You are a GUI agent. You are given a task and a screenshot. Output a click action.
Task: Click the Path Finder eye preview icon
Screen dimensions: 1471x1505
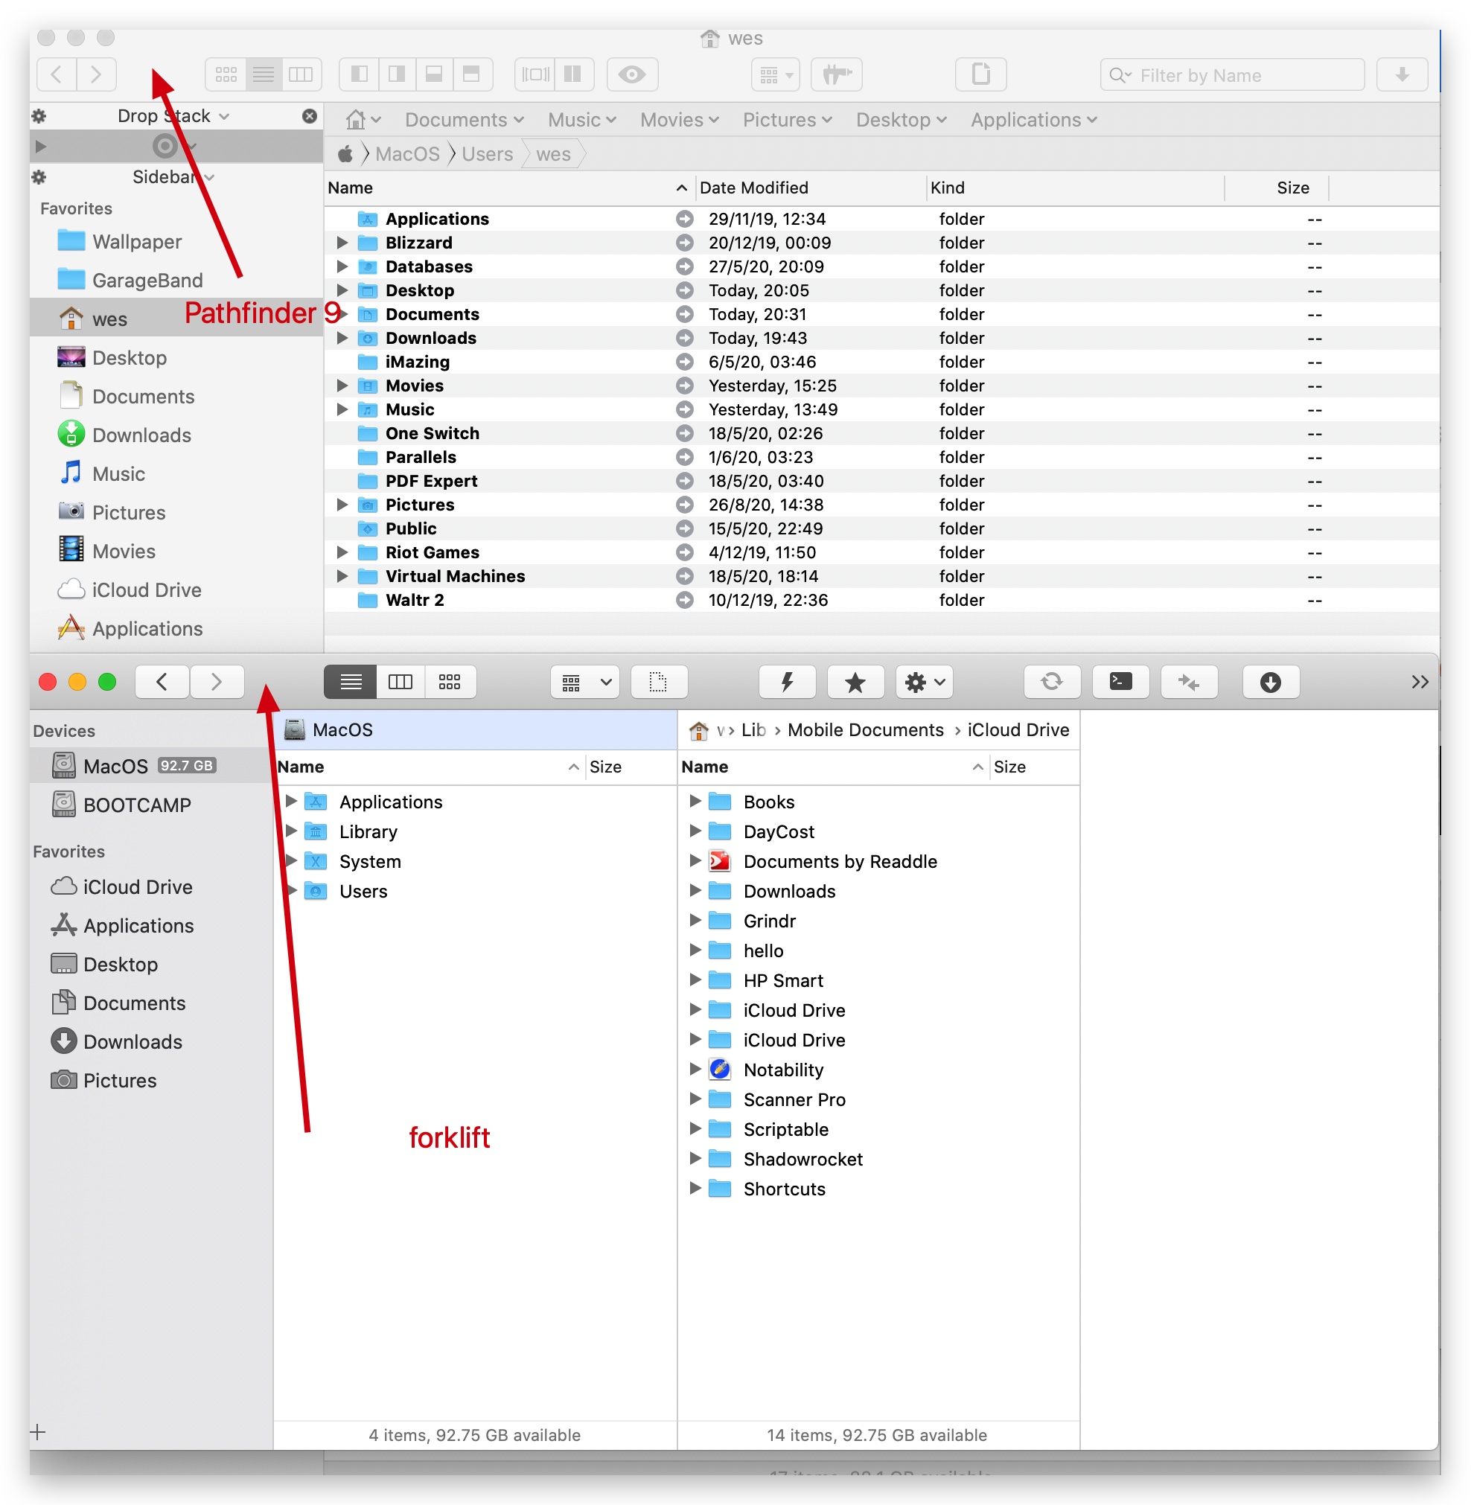pos(632,75)
